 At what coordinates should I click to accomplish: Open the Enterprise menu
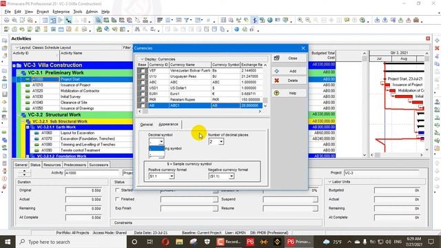click(x=61, y=12)
